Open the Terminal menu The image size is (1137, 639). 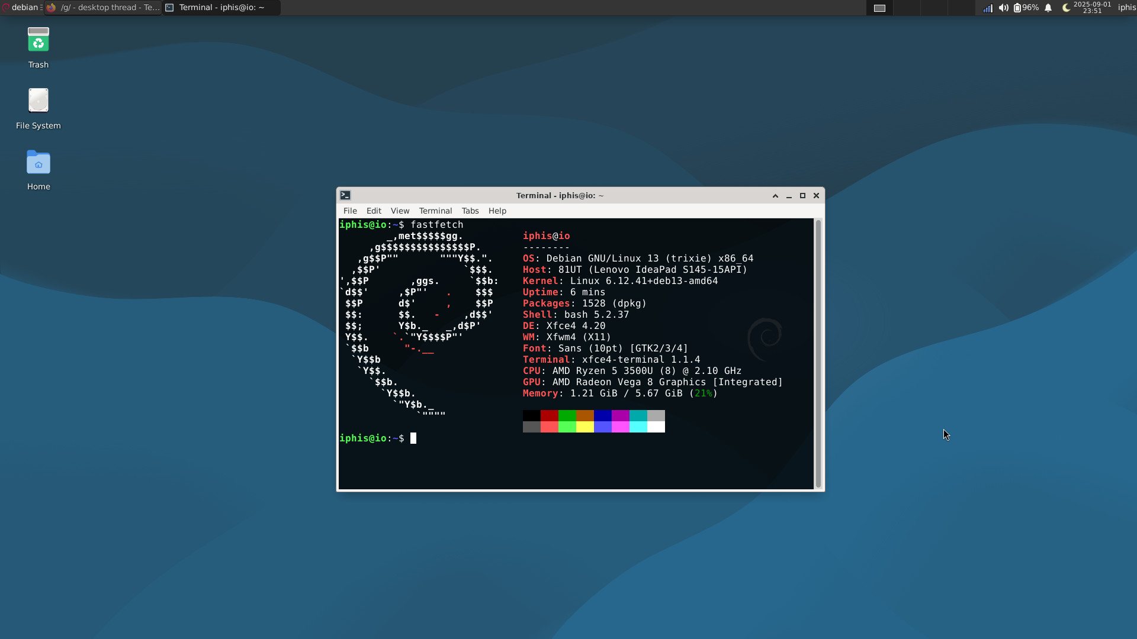point(435,211)
